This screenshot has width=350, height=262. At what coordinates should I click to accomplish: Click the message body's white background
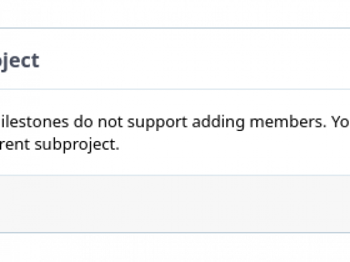click(175, 165)
